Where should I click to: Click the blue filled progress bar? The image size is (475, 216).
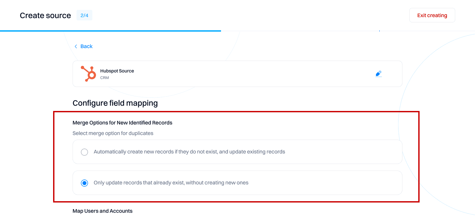[111, 31]
